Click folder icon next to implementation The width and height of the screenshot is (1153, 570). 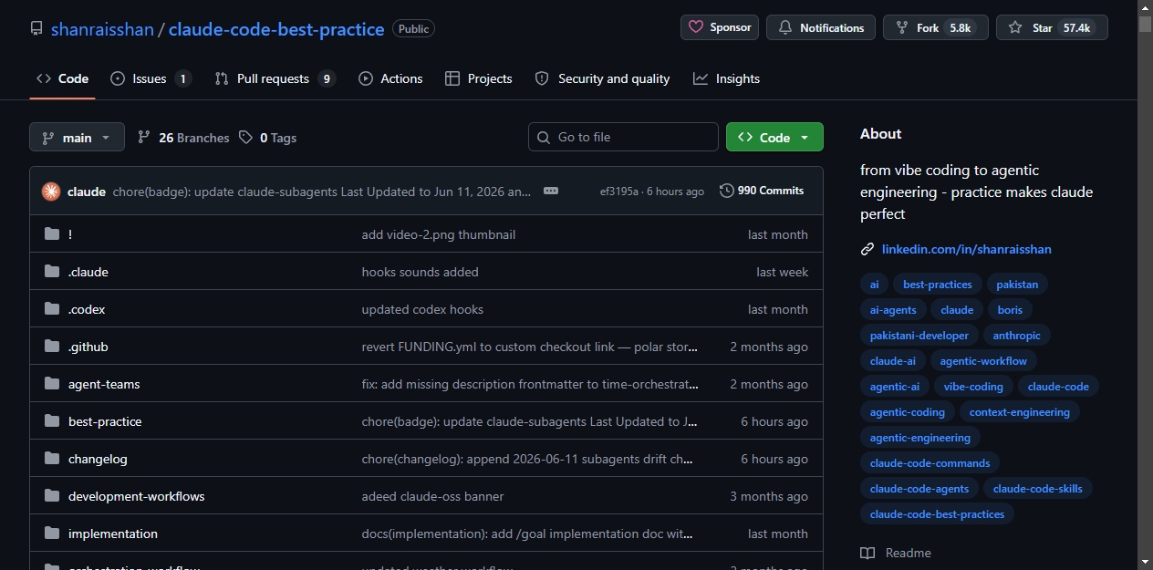point(52,534)
